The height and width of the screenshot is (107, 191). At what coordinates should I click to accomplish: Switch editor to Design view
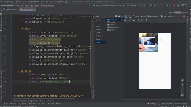coord(185,12)
